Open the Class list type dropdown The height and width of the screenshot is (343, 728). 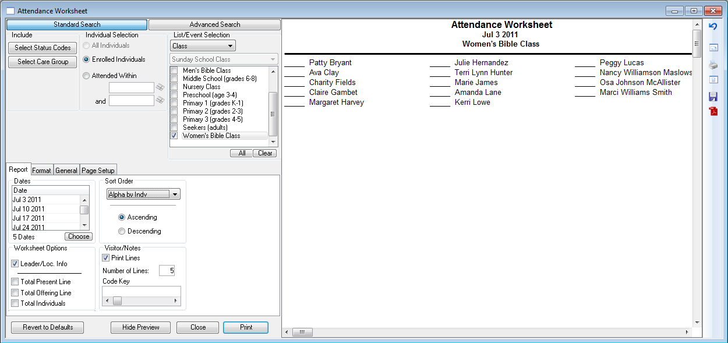click(203, 46)
